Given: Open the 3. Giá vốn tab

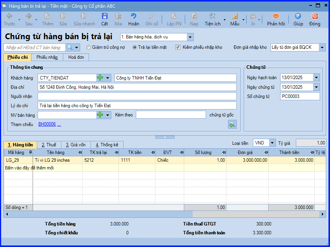Looking at the screenshot, I should [x=76, y=145].
